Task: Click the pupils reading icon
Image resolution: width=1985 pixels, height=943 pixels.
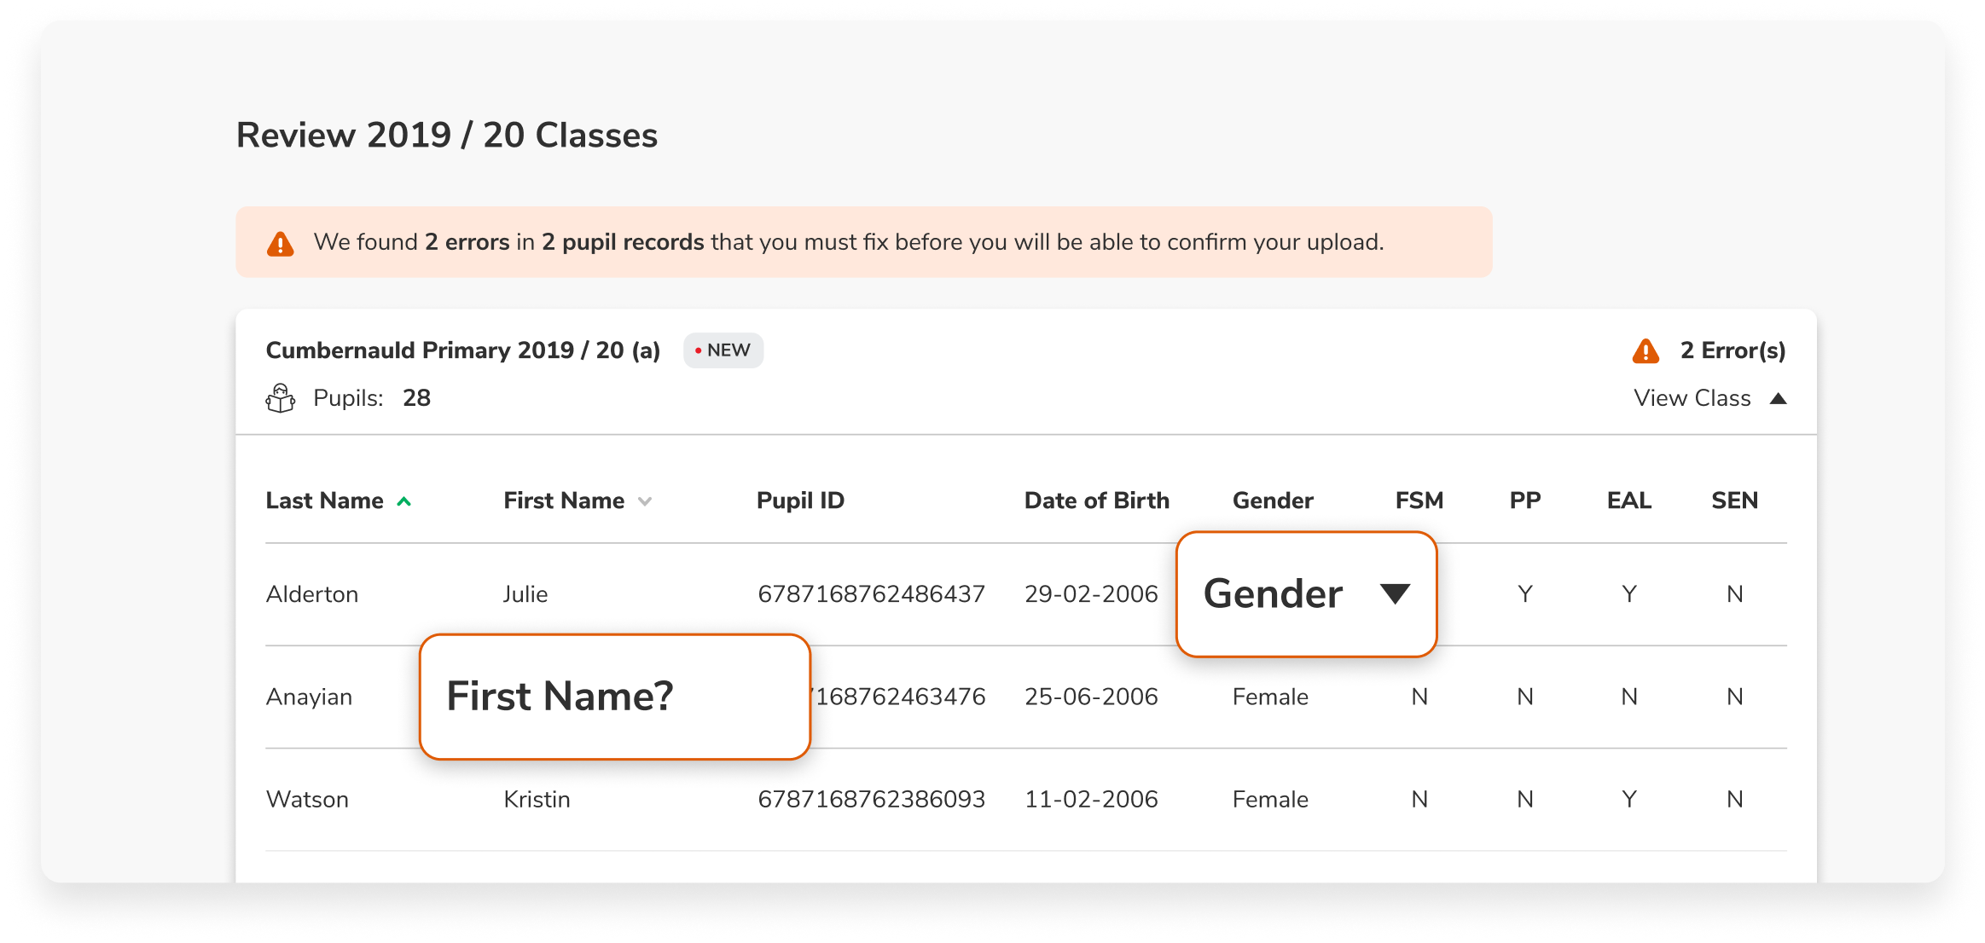Action: 281,398
